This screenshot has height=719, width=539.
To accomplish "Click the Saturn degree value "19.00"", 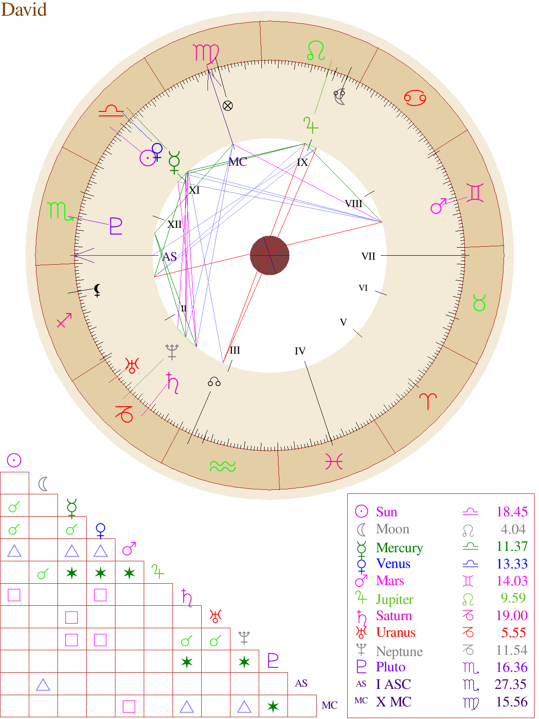I will pyautogui.click(x=512, y=616).
